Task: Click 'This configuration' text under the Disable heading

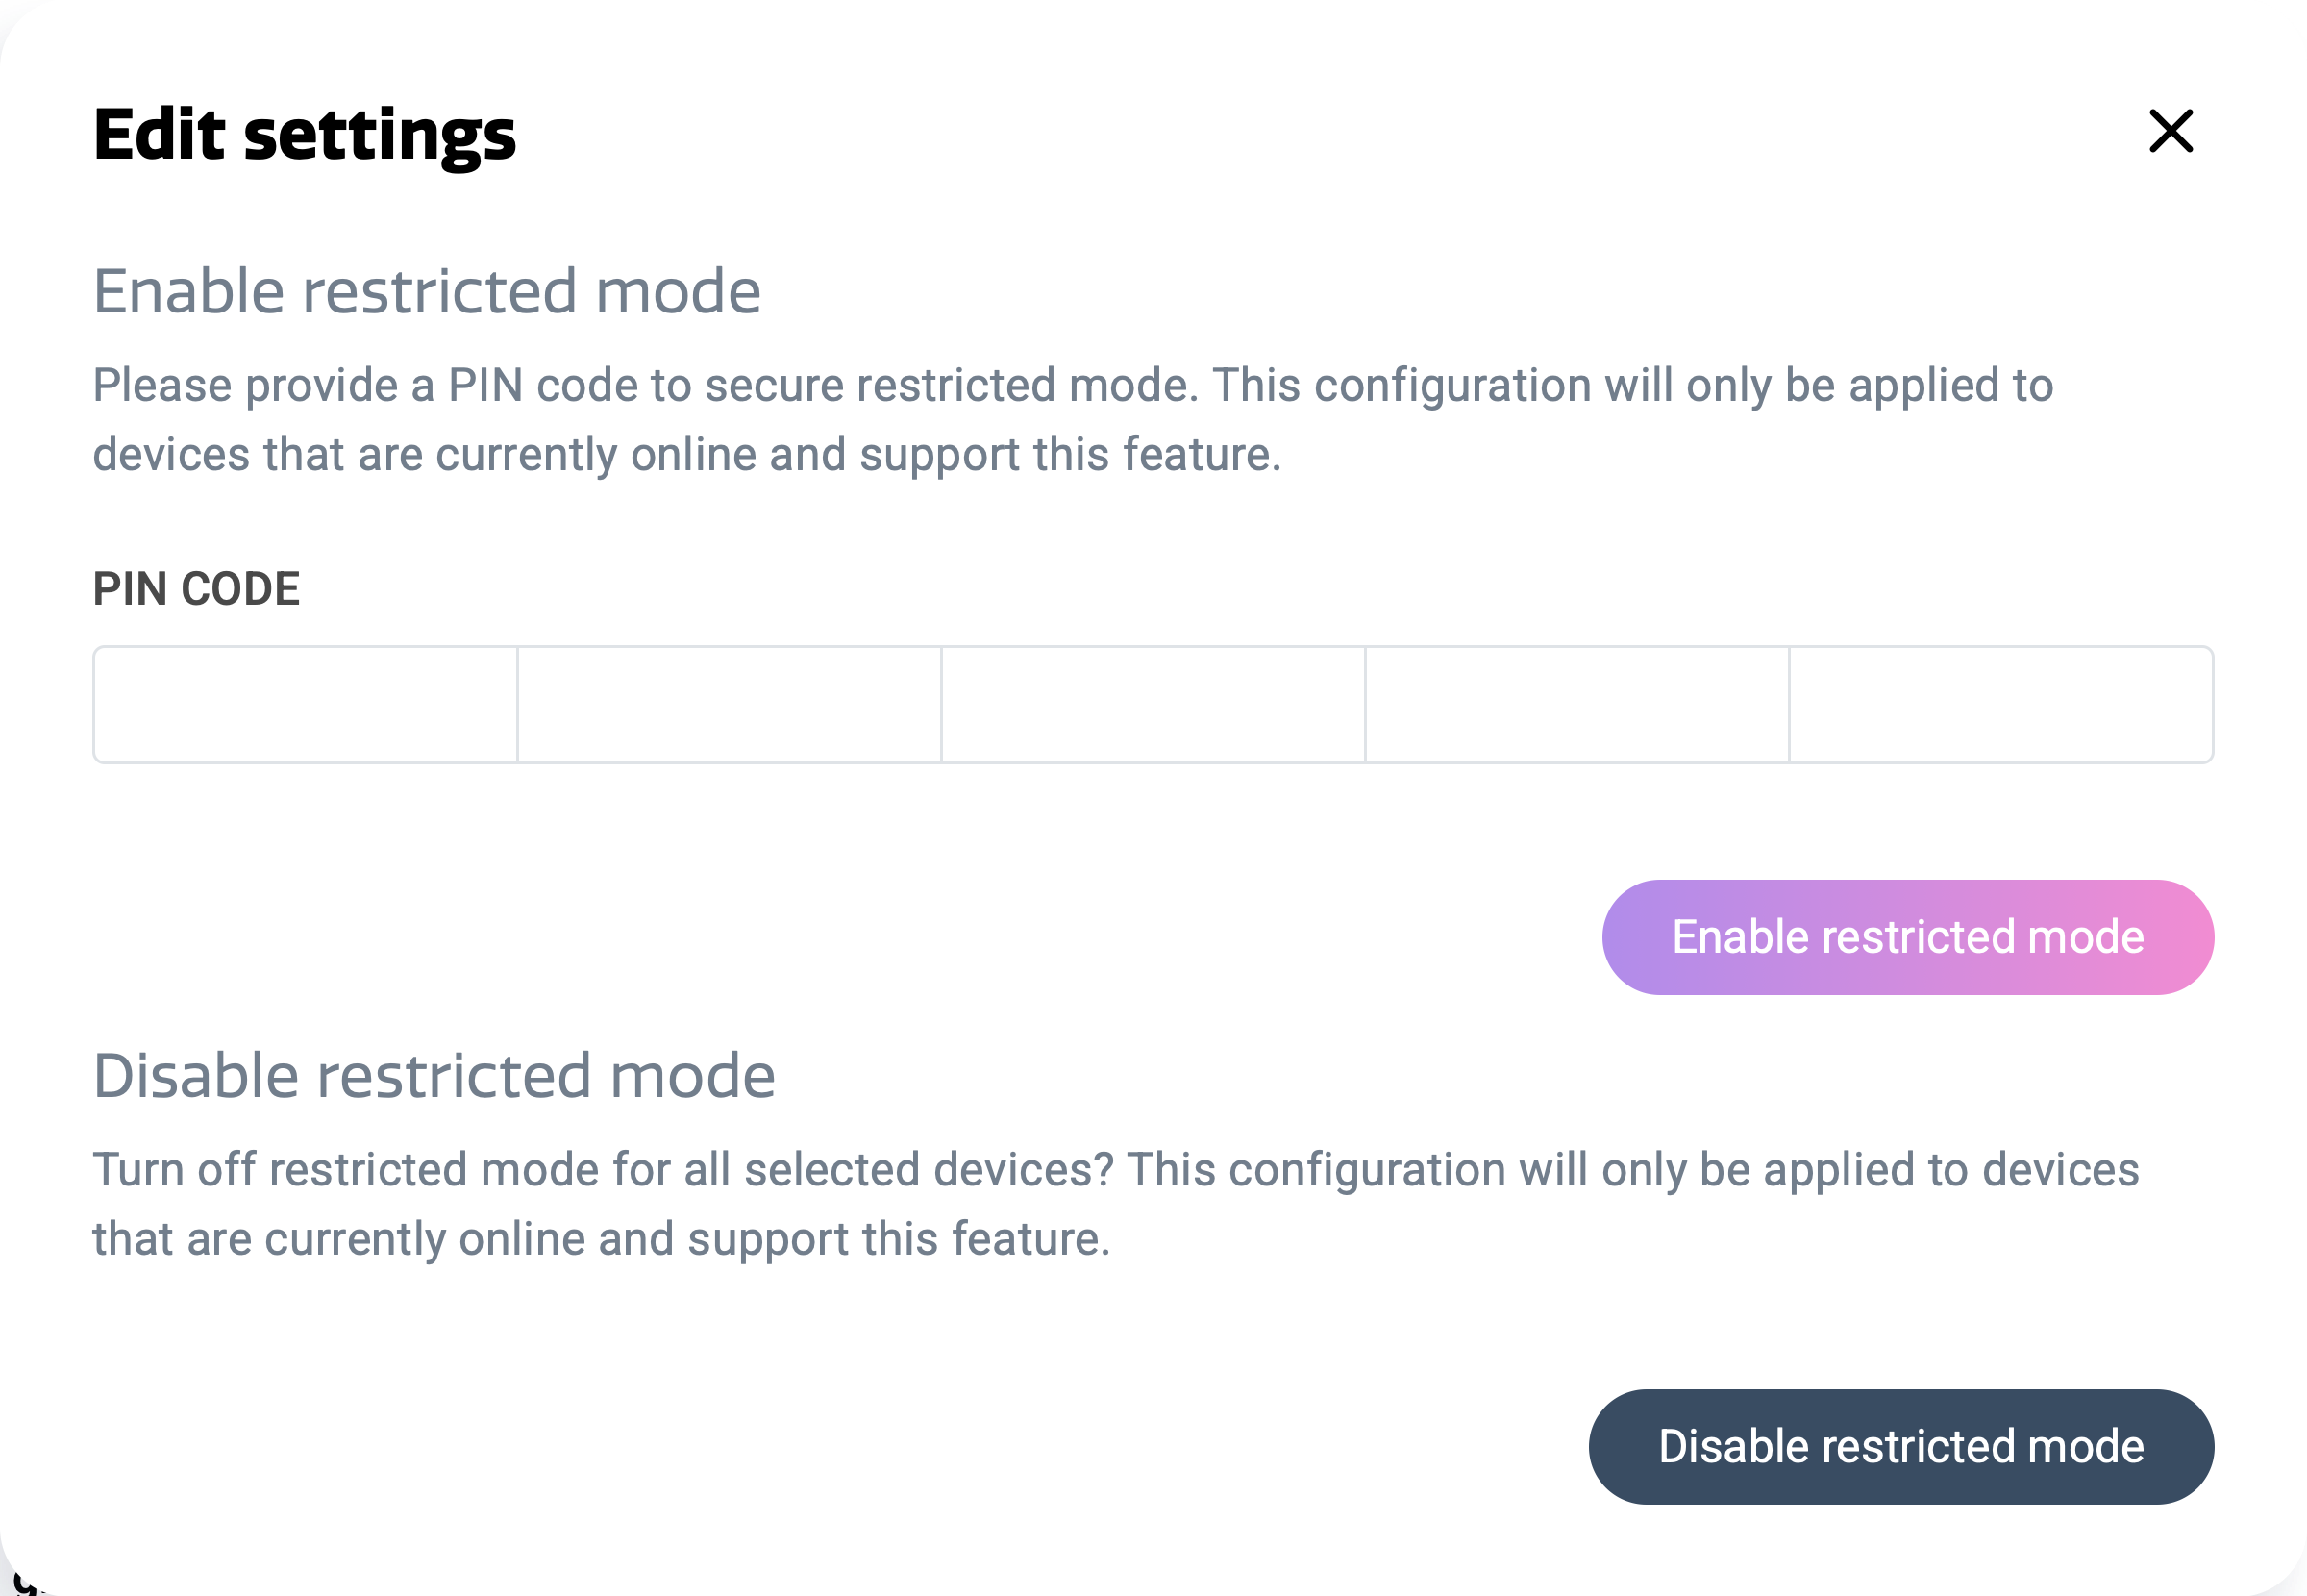Action: click(x=1315, y=1170)
